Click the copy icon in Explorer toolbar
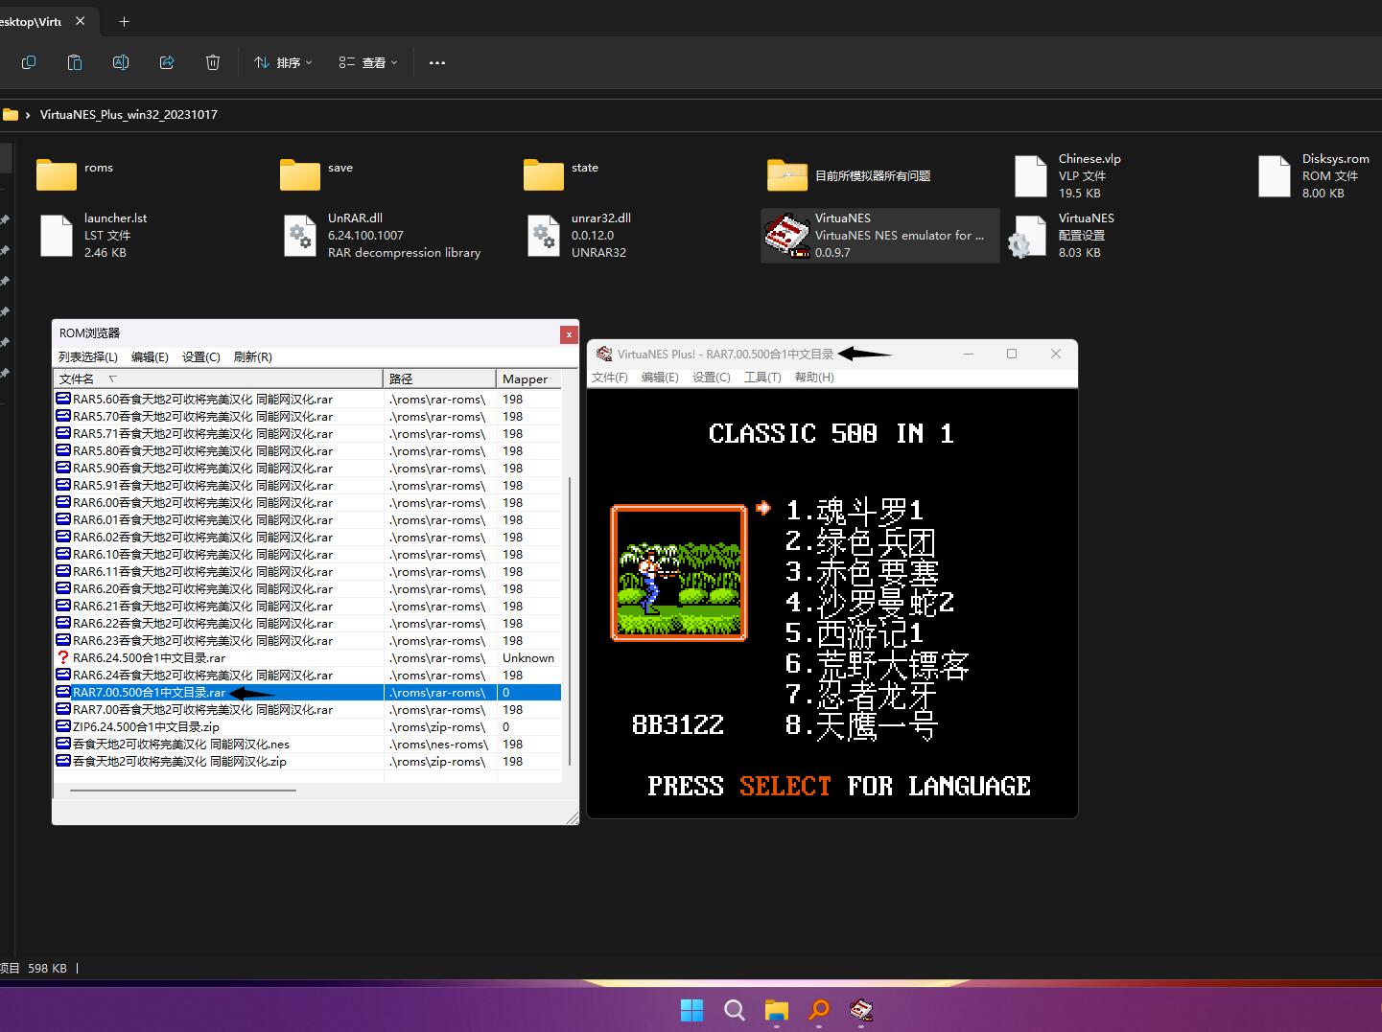Image resolution: width=1382 pixels, height=1032 pixels. pos(29,62)
